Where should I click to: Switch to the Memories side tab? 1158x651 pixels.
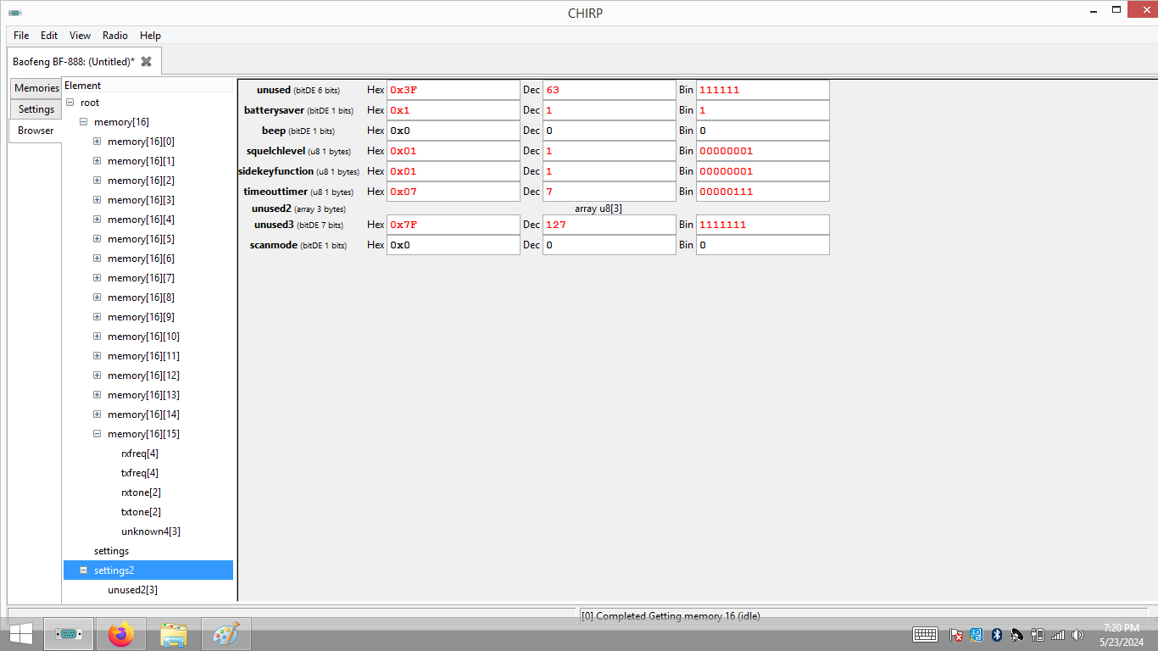click(36, 88)
